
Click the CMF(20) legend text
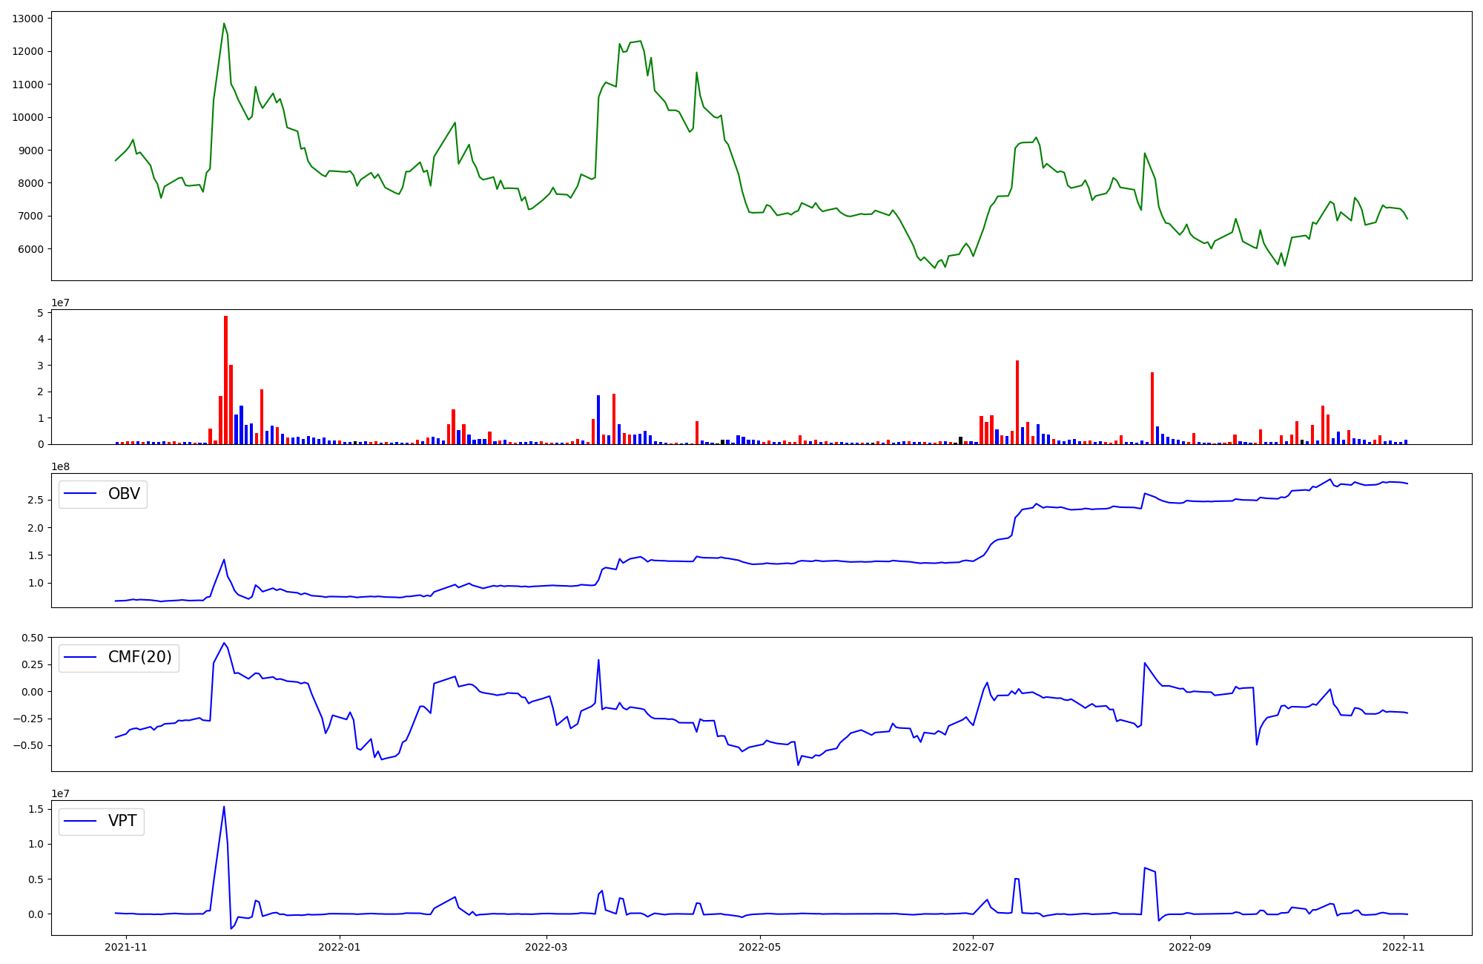139,658
